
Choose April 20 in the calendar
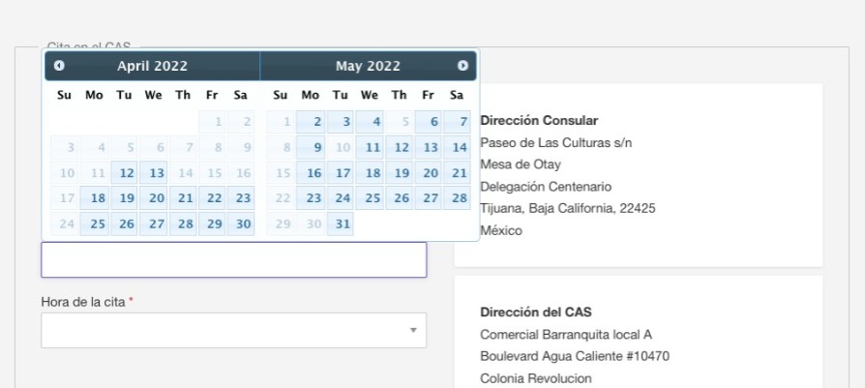pyautogui.click(x=154, y=198)
